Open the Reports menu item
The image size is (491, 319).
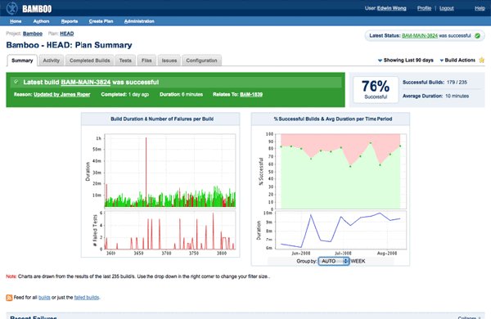pyautogui.click(x=70, y=21)
